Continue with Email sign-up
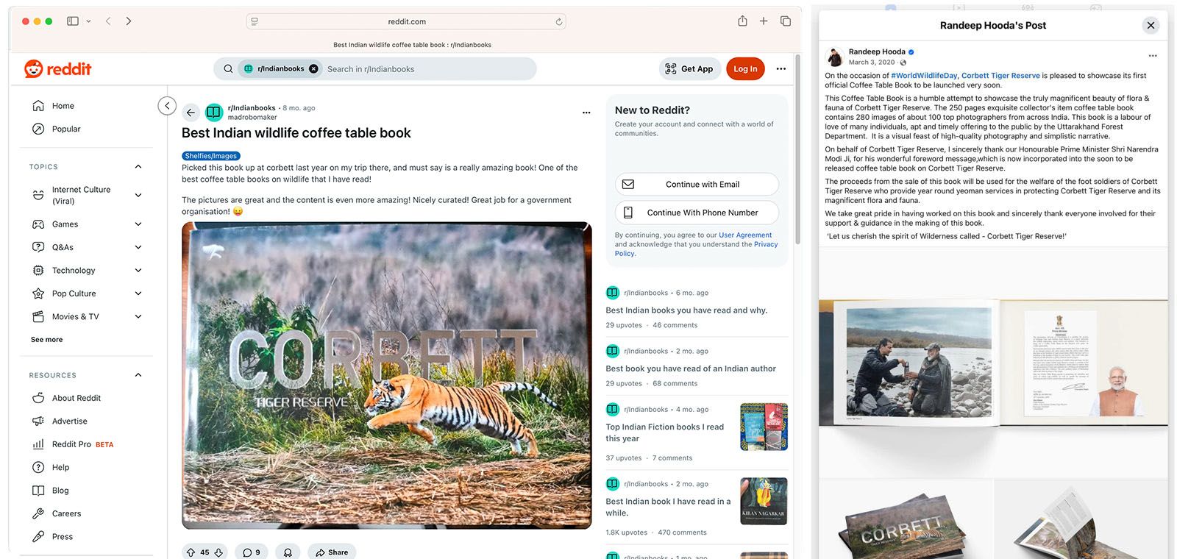1177x559 pixels. [697, 185]
